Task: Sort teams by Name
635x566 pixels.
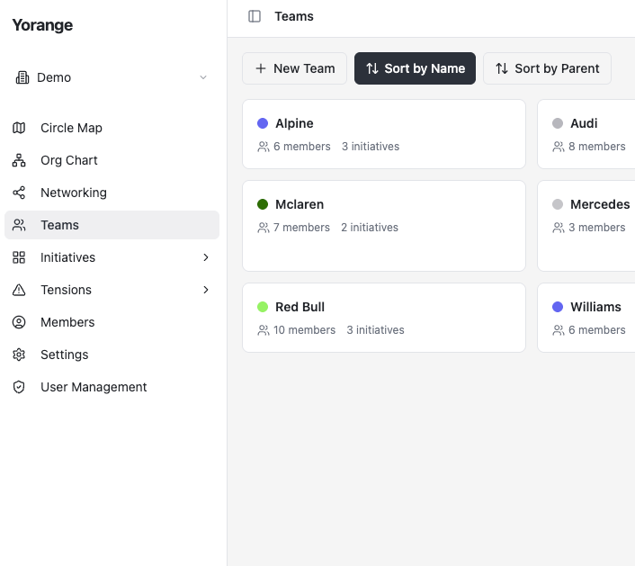Action: (416, 68)
